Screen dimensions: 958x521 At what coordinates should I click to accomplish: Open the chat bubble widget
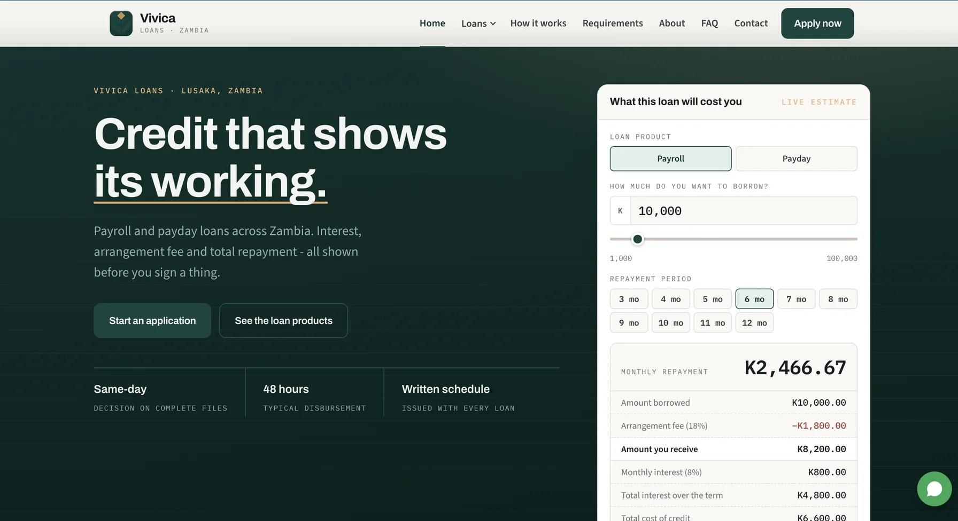[934, 488]
